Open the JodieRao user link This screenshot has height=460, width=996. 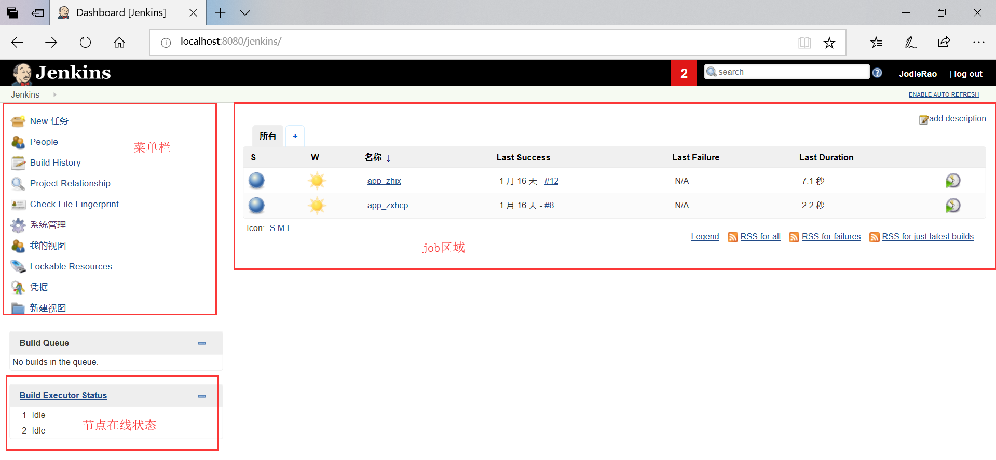(x=918, y=74)
